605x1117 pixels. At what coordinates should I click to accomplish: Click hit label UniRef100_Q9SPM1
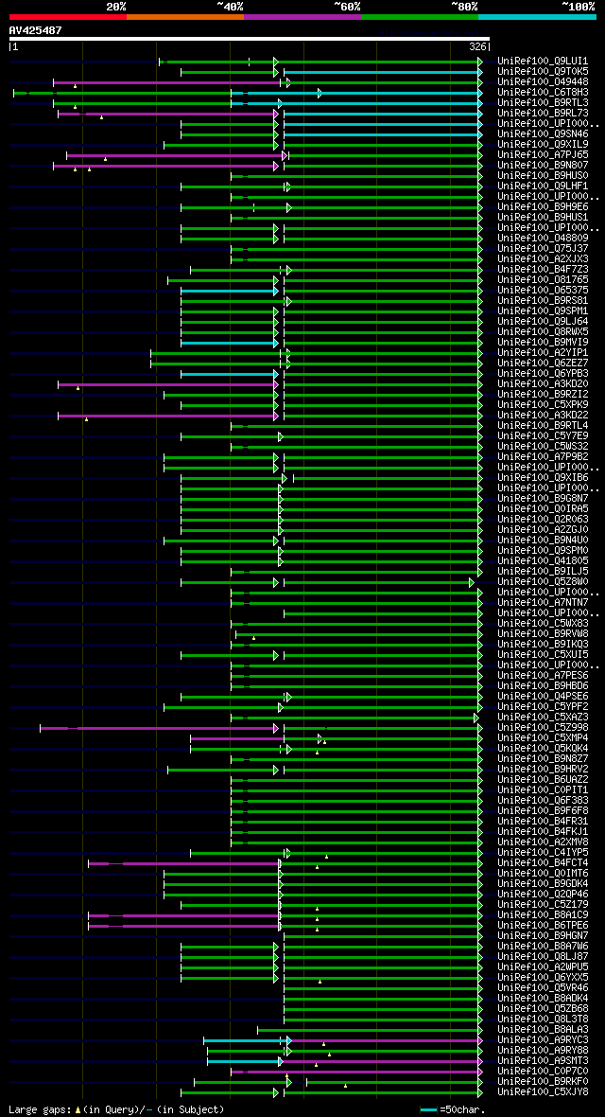543,311
